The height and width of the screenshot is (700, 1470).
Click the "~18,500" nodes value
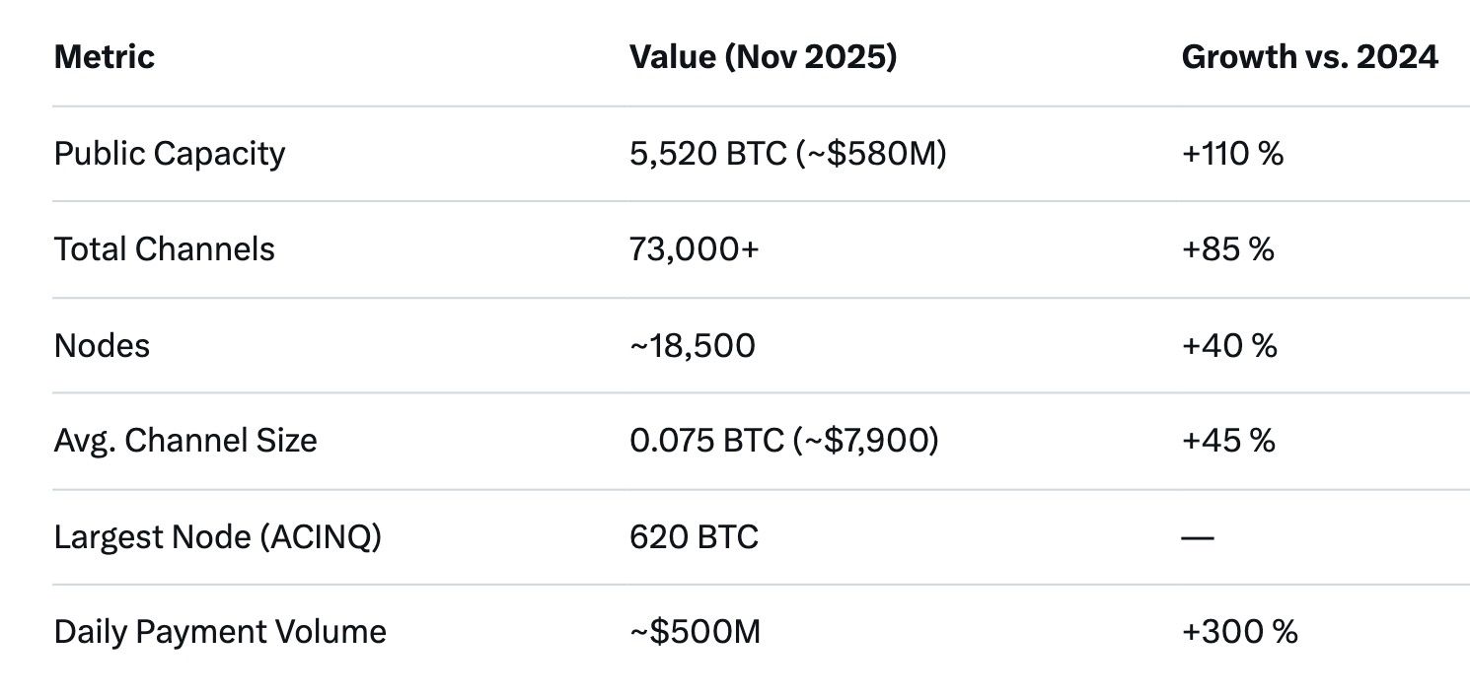693,345
